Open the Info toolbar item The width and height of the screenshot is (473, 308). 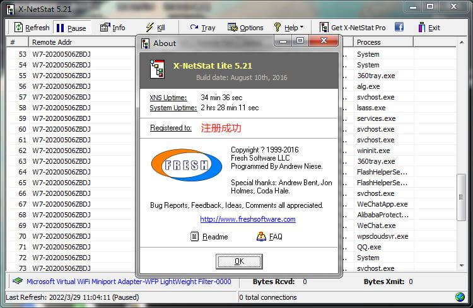tap(112, 28)
